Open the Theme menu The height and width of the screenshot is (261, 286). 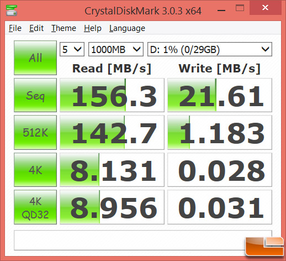coord(63,28)
